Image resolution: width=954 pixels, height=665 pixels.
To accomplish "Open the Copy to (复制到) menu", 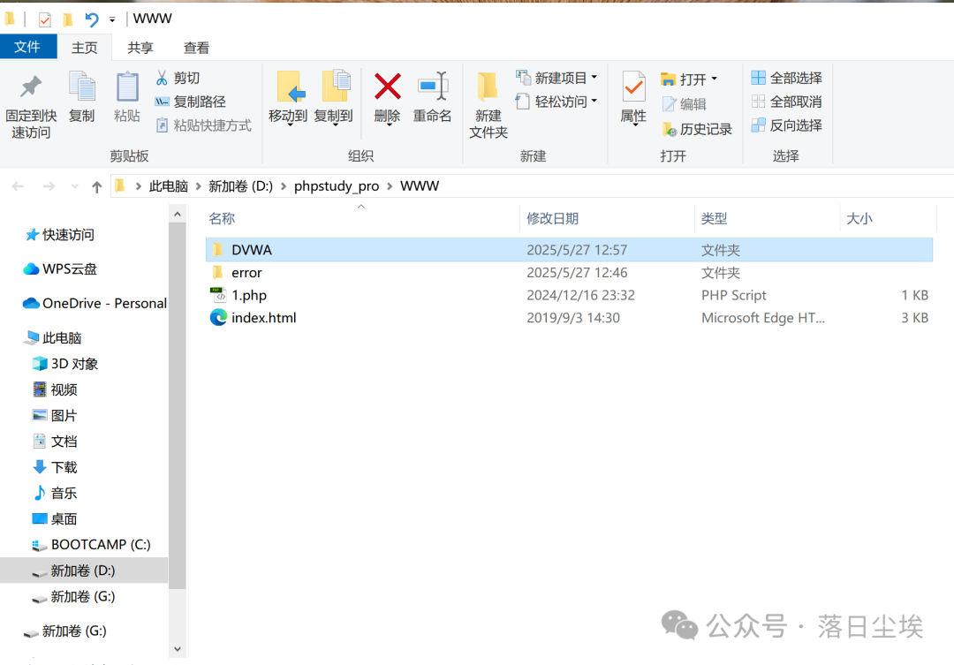I will click(333, 97).
